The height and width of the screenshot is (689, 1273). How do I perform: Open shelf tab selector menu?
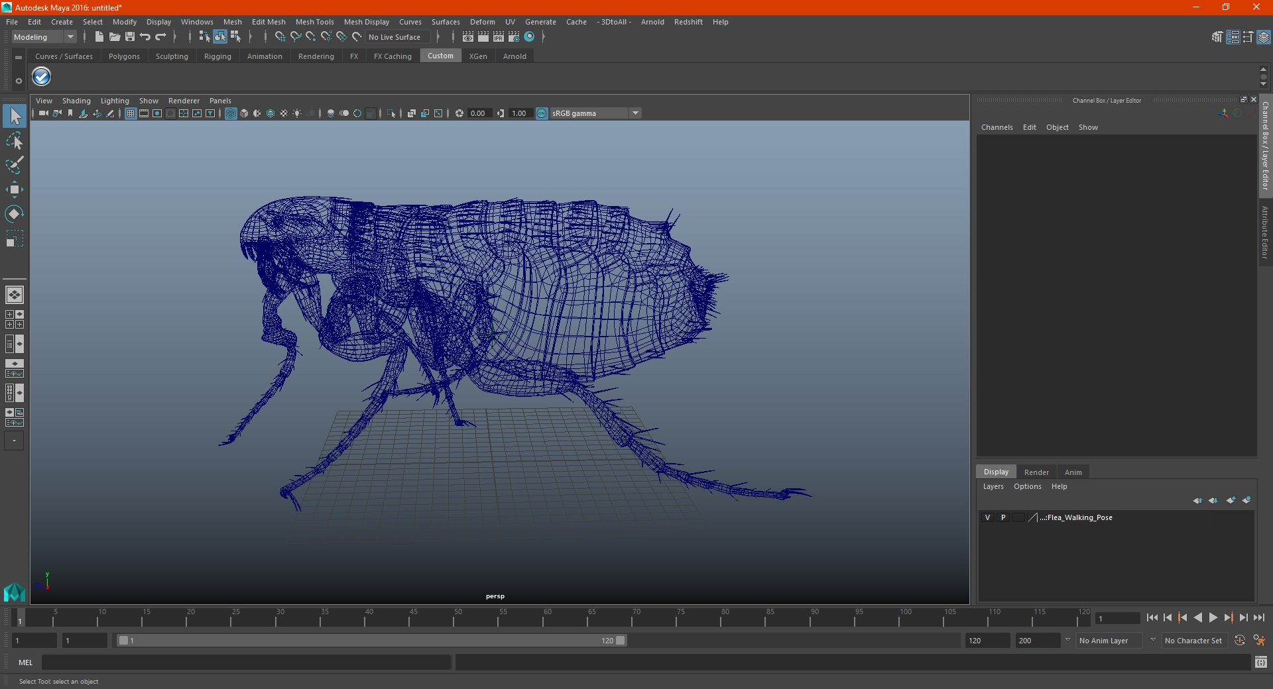[x=19, y=58]
